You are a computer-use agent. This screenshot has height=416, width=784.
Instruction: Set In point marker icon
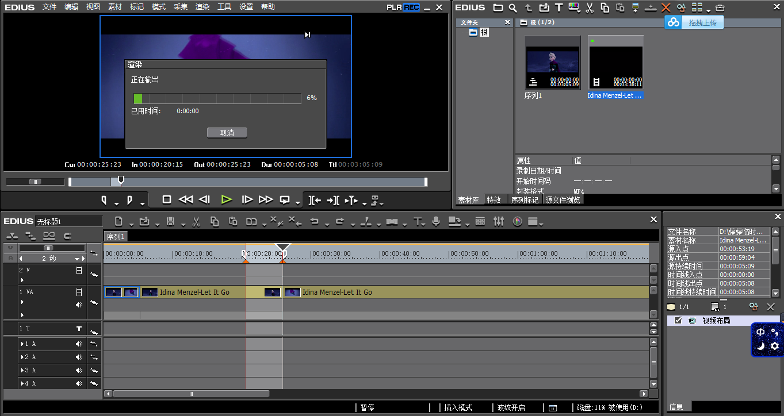[104, 200]
